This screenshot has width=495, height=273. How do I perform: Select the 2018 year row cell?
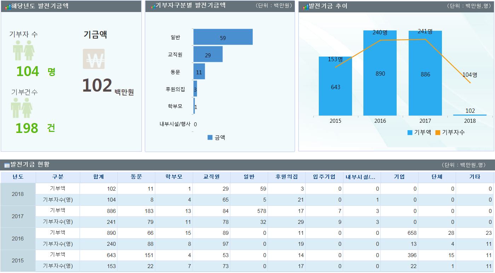click(x=18, y=194)
